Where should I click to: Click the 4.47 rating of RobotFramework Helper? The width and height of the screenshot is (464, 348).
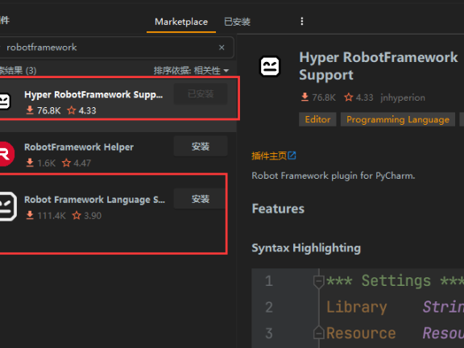pyautogui.click(x=77, y=163)
